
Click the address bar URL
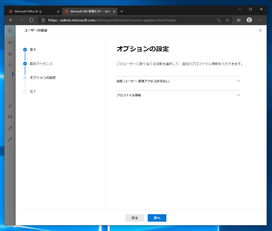112,20
